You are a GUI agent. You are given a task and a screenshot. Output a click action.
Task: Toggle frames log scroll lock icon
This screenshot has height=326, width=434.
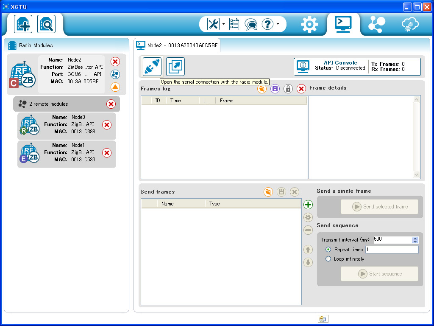tap(288, 89)
